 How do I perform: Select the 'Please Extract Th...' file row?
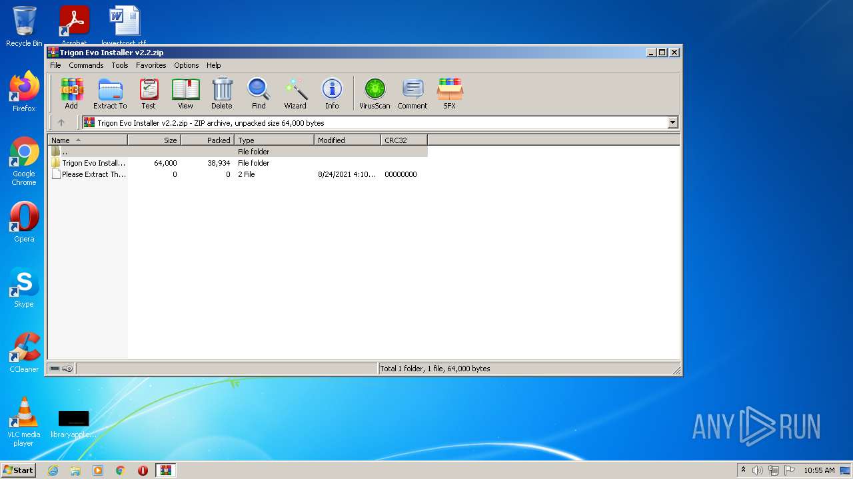[237, 174]
